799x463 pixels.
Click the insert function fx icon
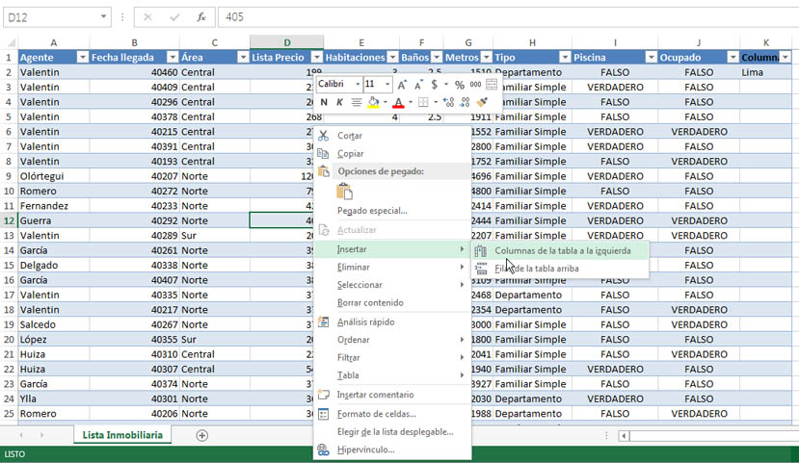point(200,17)
